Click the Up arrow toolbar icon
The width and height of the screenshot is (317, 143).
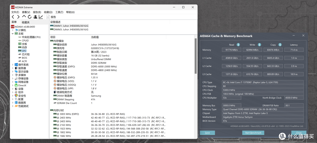click(x=24, y=17)
